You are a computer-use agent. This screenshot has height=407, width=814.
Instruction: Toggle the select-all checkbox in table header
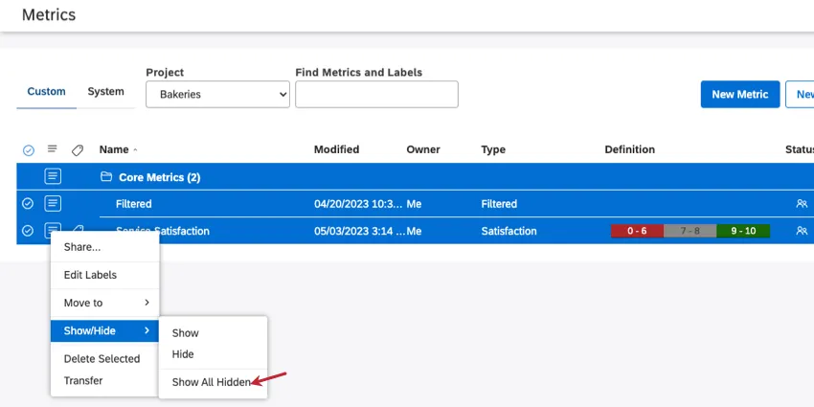pos(28,149)
